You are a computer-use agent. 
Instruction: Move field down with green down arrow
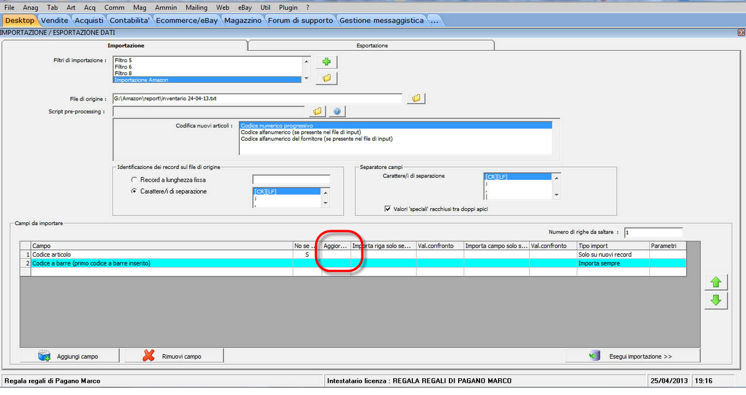pyautogui.click(x=716, y=300)
